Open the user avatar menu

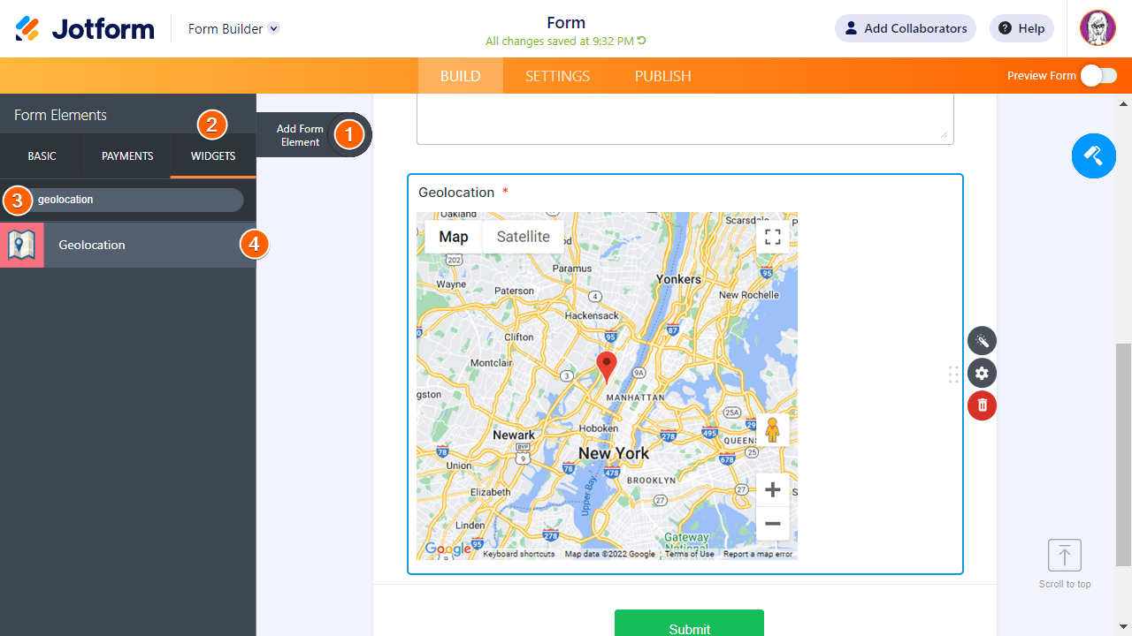1098,28
